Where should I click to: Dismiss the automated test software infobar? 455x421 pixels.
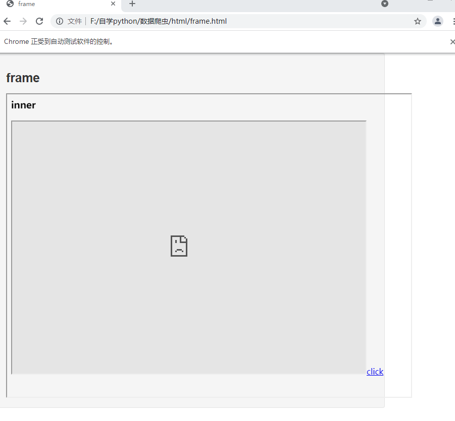point(452,42)
